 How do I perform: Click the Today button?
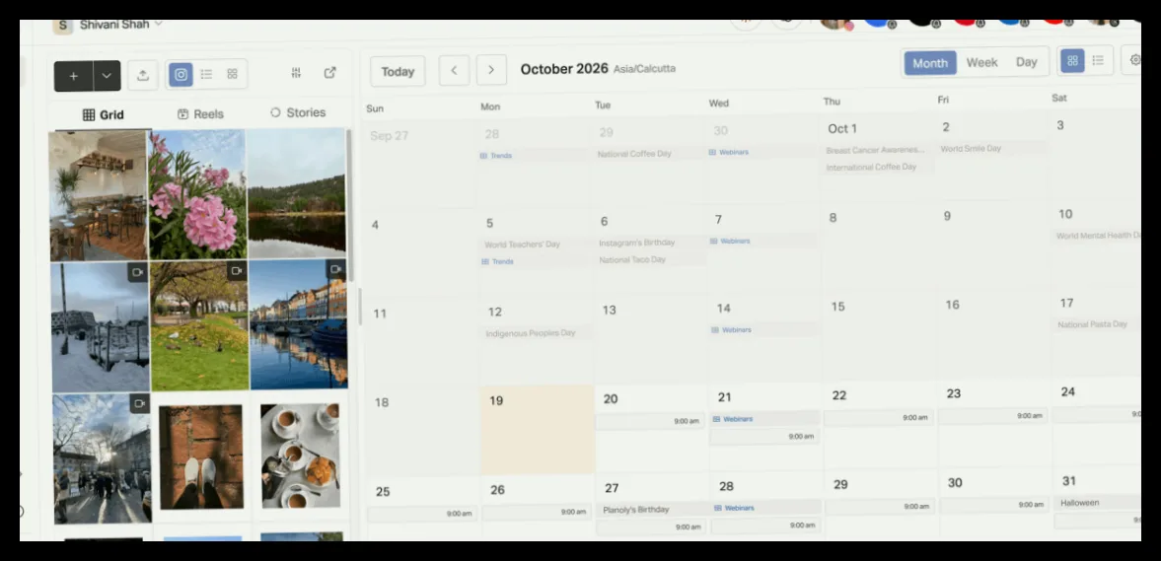tap(398, 72)
